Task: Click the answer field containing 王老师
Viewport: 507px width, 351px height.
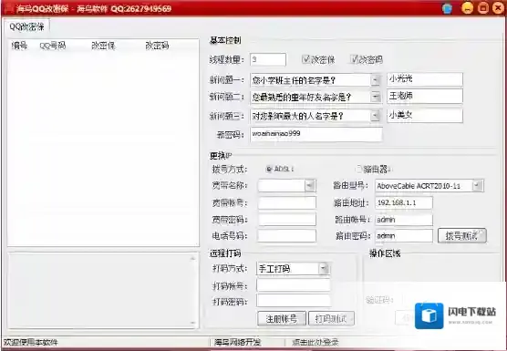Action: (425, 97)
